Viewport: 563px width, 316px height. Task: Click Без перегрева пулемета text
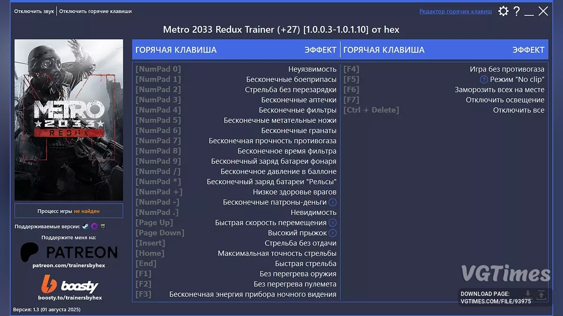click(295, 284)
